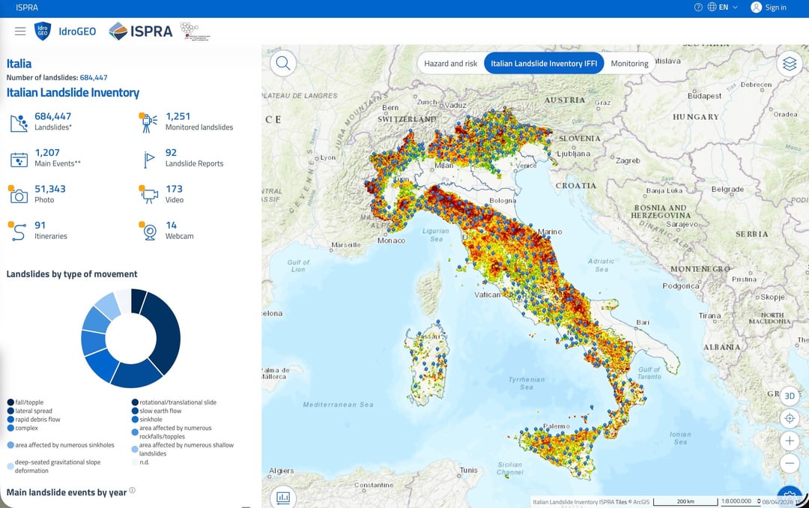Open the map scale 1:8.000.000 selector
809x508 pixels.
point(740,501)
